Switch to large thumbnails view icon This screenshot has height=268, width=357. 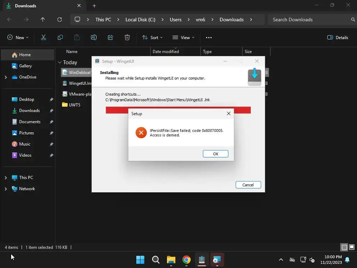tap(352, 247)
